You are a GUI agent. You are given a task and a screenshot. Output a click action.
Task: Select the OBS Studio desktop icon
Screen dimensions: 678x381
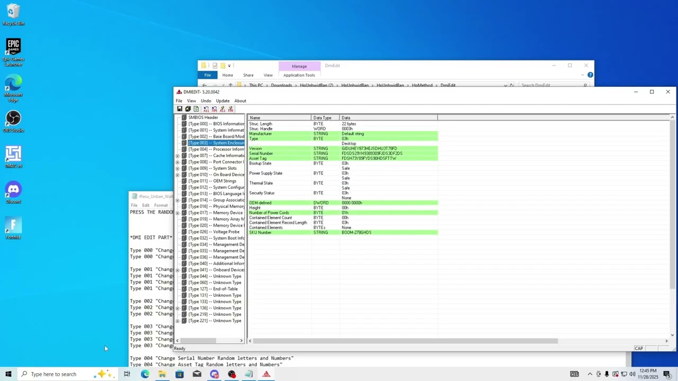(13, 121)
